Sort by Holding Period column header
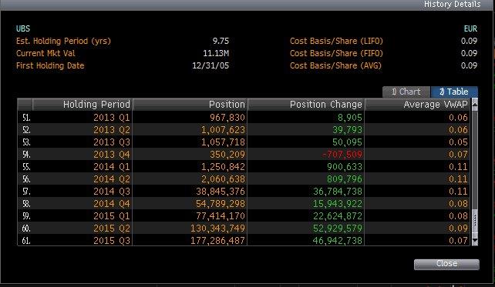 (82, 105)
